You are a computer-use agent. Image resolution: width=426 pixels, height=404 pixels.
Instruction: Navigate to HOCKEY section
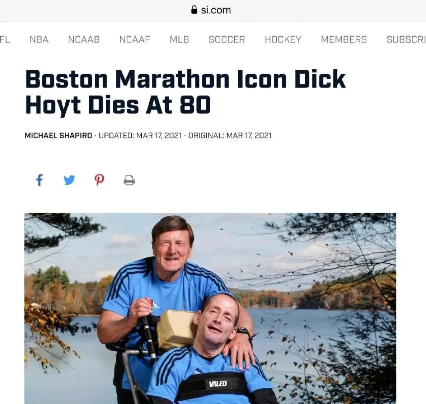[x=283, y=39]
